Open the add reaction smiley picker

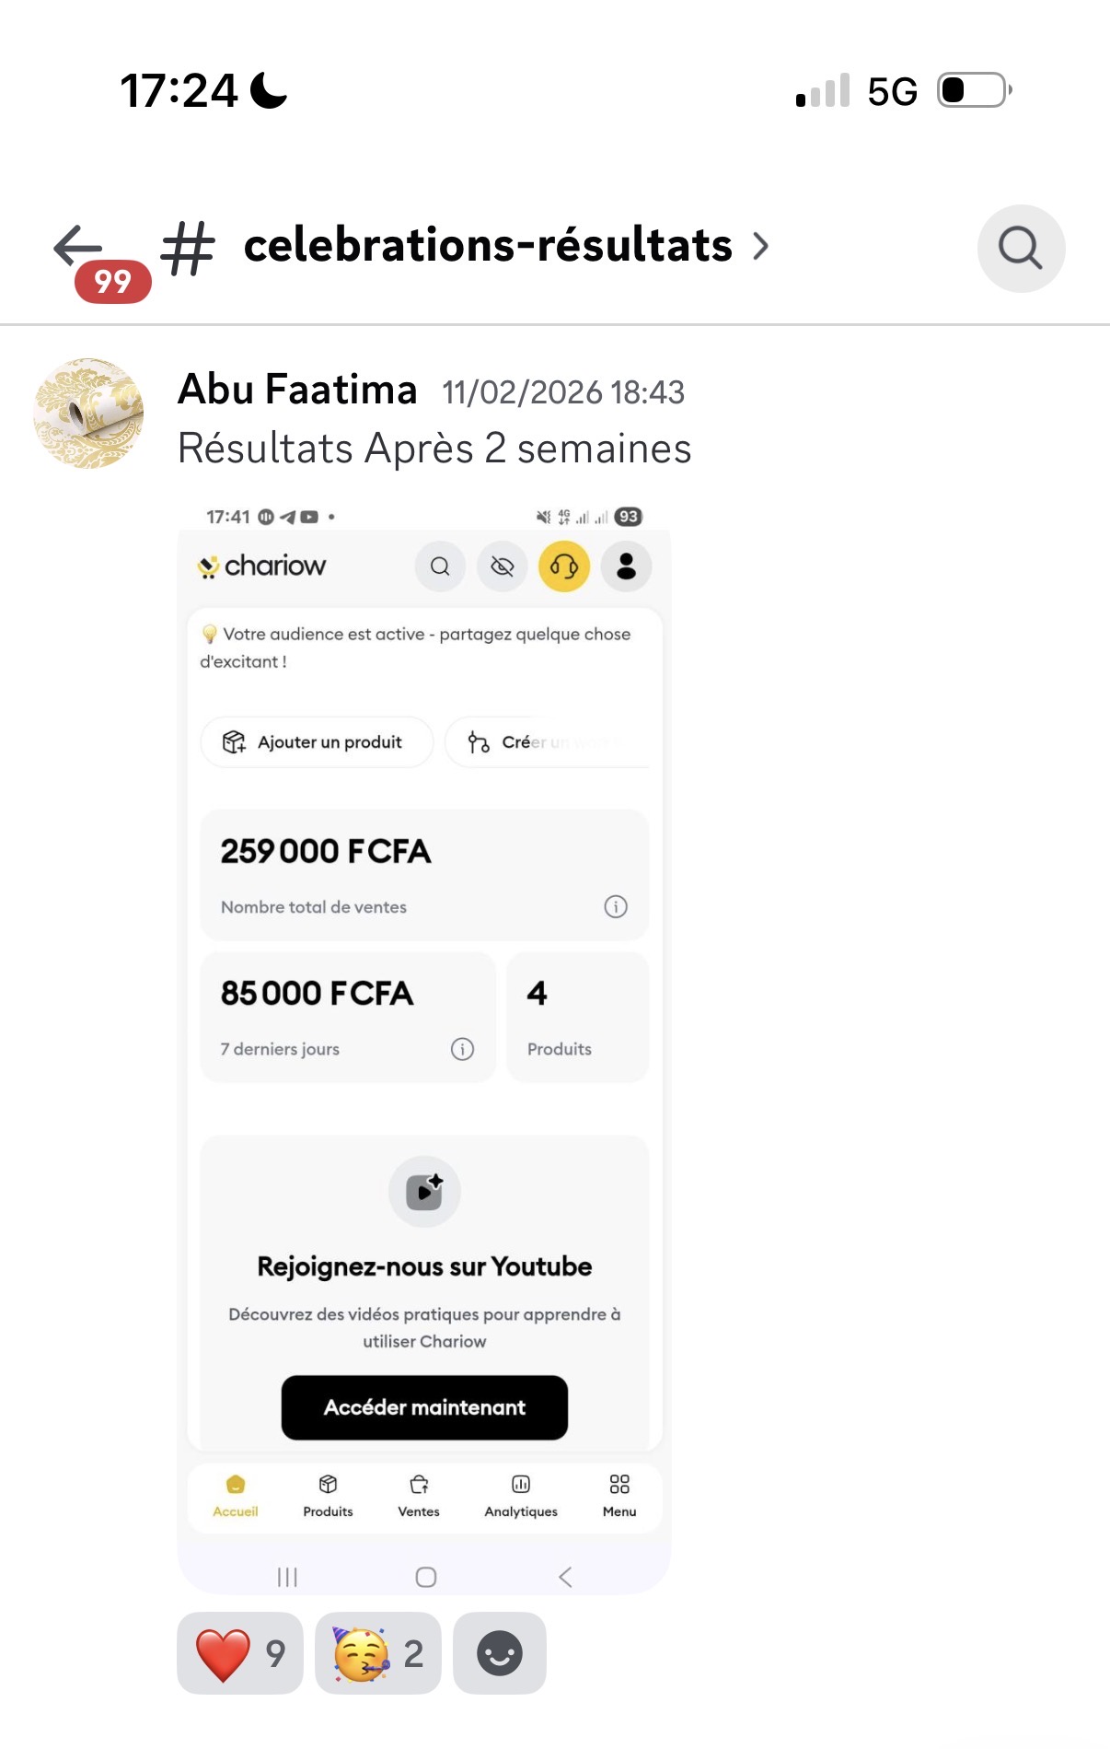tap(500, 1653)
